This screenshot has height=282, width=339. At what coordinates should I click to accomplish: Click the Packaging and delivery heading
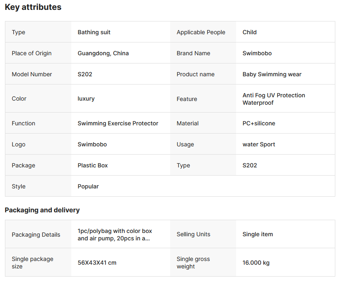point(42,210)
